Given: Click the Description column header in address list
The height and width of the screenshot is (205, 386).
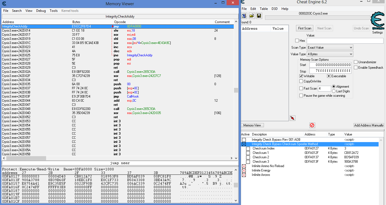Looking at the screenshot, I should [x=278, y=134].
